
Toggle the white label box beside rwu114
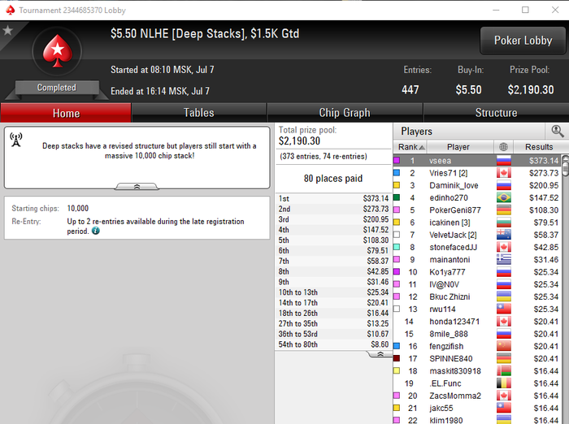point(397,309)
